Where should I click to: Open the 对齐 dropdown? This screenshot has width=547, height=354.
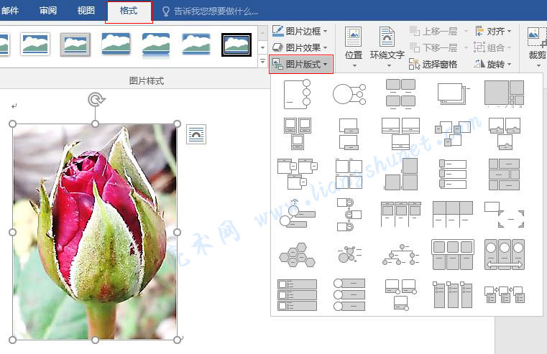point(492,32)
